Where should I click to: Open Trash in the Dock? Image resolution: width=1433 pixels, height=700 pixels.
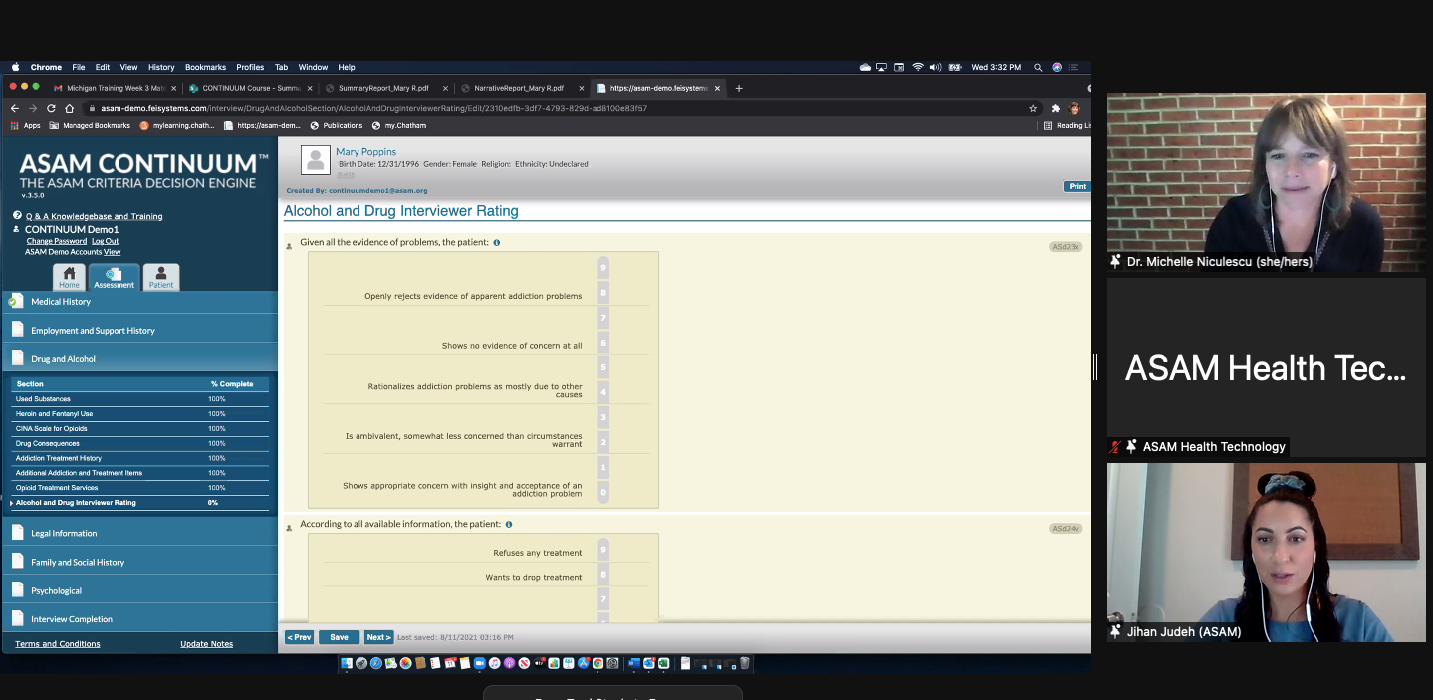(x=744, y=663)
